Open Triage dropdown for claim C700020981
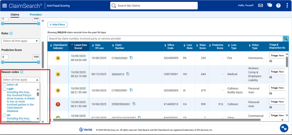This screenshot has width=292, height=135. tap(277, 88)
